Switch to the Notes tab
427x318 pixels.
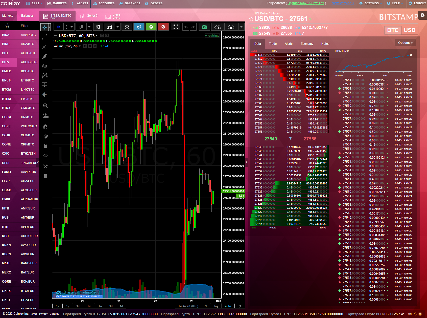[x=325, y=44]
